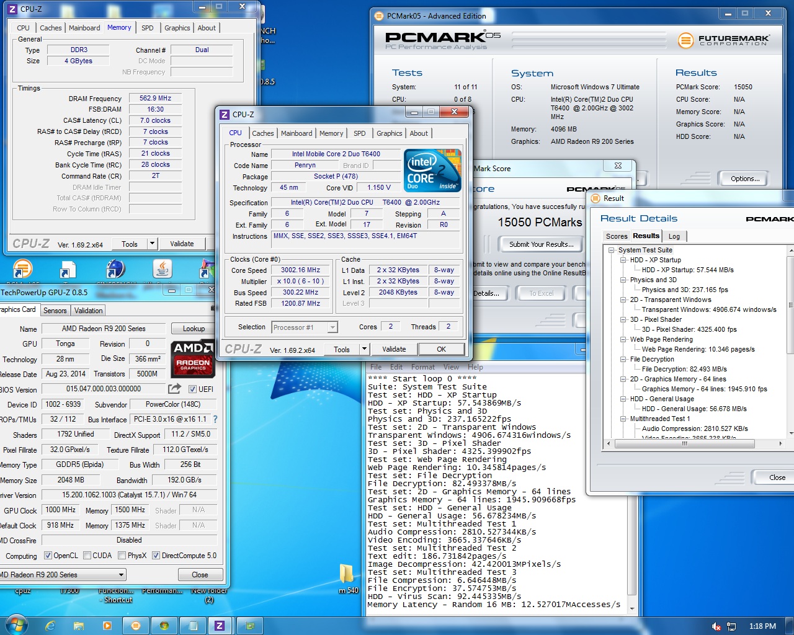The width and height of the screenshot is (794, 635).
Task: Toggle the UEFI checkbox in GPU-Z
Action: click(x=192, y=389)
